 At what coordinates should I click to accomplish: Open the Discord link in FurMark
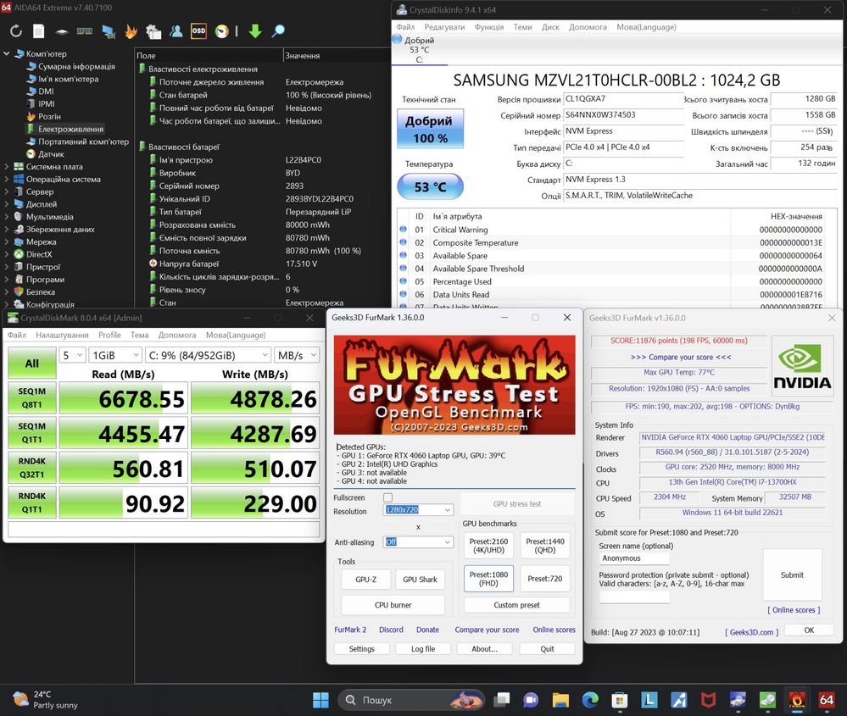[x=391, y=630]
